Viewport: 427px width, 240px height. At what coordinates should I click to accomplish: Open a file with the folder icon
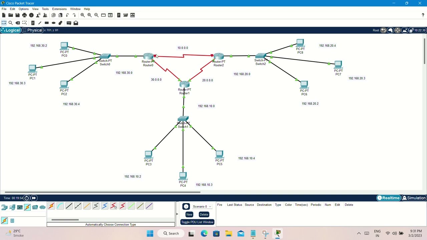point(11,15)
